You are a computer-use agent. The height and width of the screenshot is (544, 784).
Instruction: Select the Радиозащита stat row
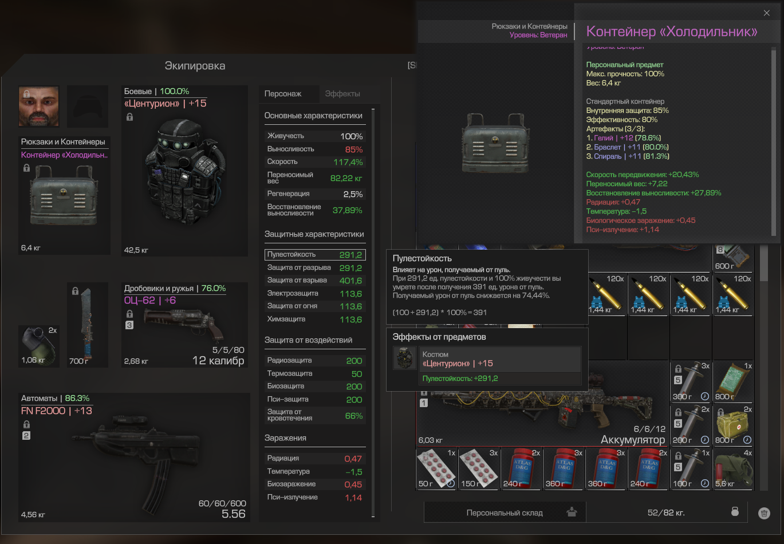[315, 361]
